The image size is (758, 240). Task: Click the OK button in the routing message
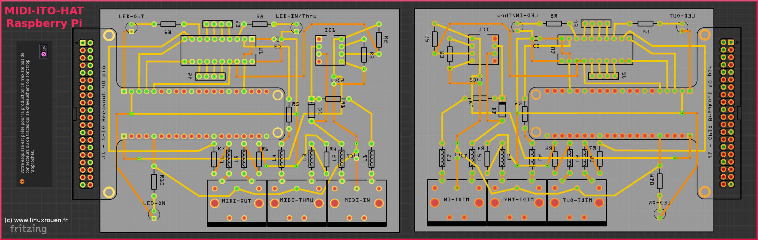pos(44,51)
